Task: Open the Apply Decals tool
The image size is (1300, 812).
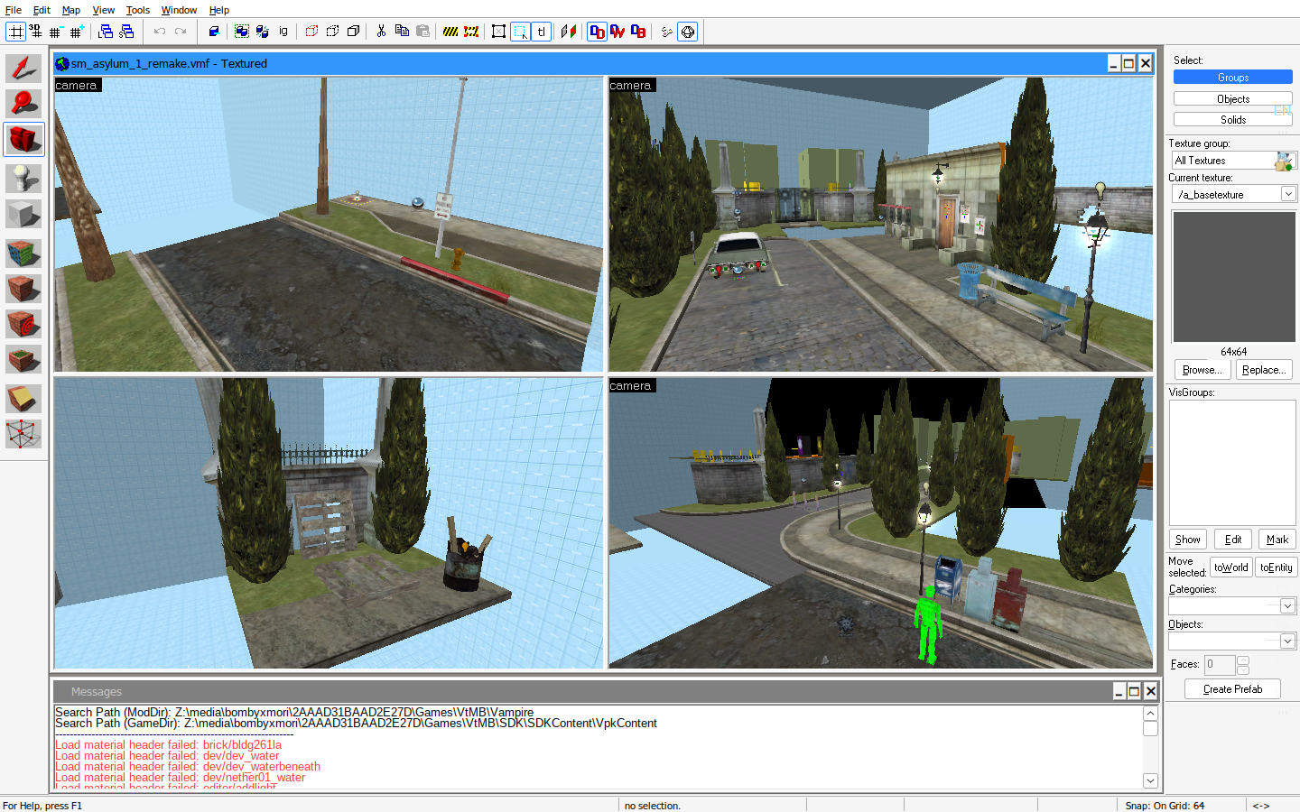Action: pyautogui.click(x=23, y=324)
